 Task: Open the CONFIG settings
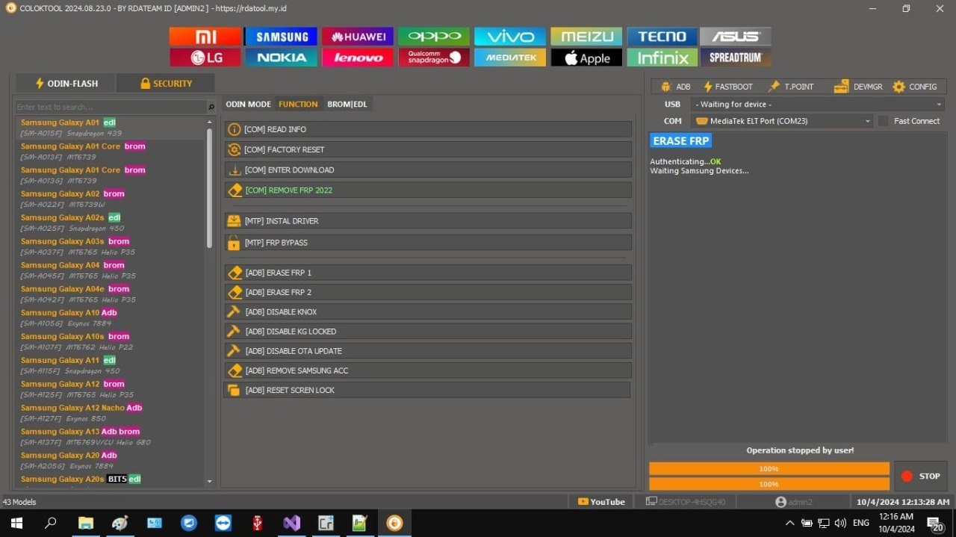pos(915,87)
